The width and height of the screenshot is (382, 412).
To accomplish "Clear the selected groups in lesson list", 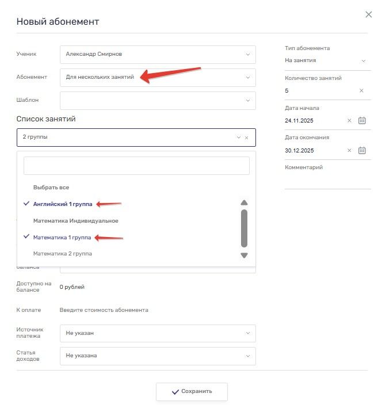I will (247, 138).
